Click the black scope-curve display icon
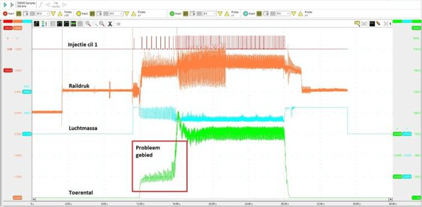Screen dimensions: 422x207 pyautogui.click(x=59, y=24)
